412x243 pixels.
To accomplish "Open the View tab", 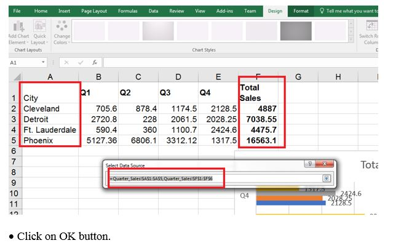I will coord(200,11).
